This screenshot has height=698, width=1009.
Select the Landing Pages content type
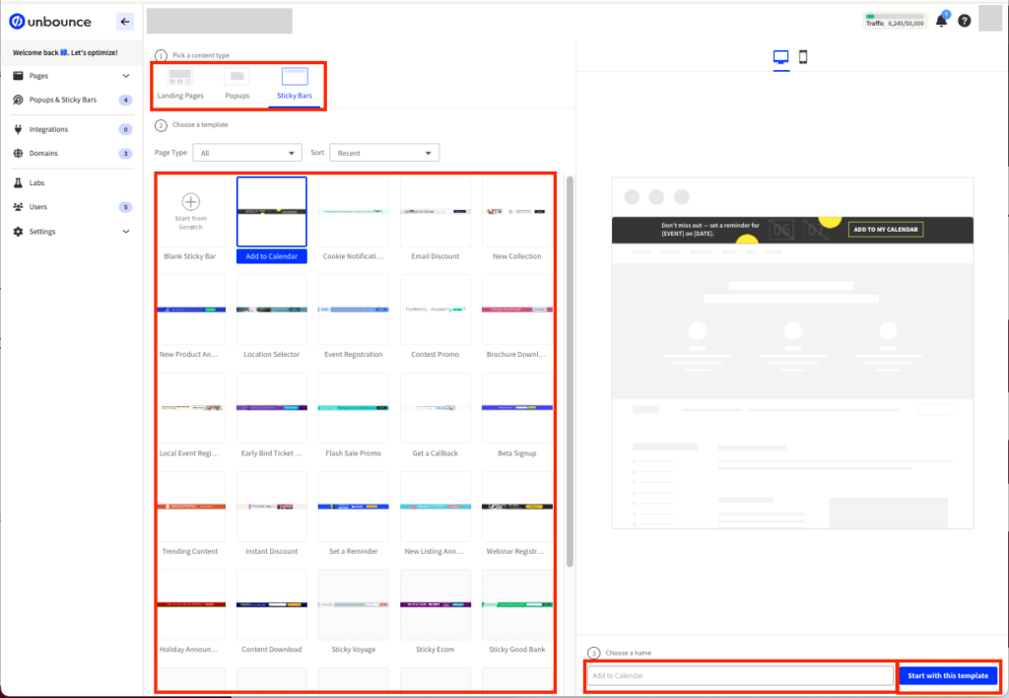click(x=180, y=84)
